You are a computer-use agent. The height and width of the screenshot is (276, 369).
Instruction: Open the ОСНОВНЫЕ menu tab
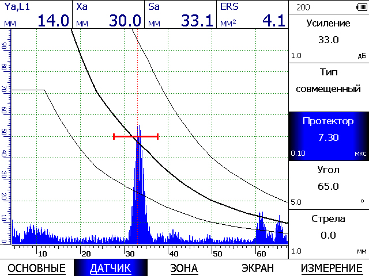click(x=36, y=268)
